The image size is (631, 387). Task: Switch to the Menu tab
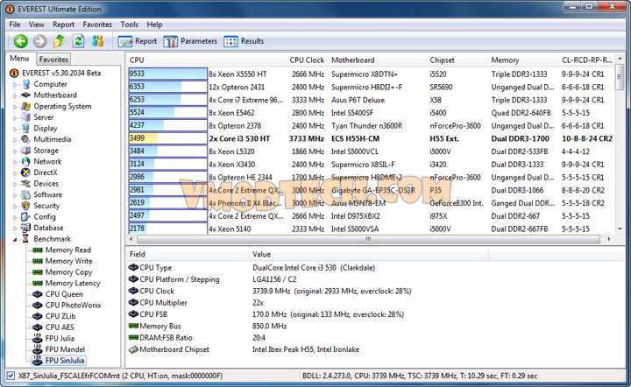click(x=19, y=59)
